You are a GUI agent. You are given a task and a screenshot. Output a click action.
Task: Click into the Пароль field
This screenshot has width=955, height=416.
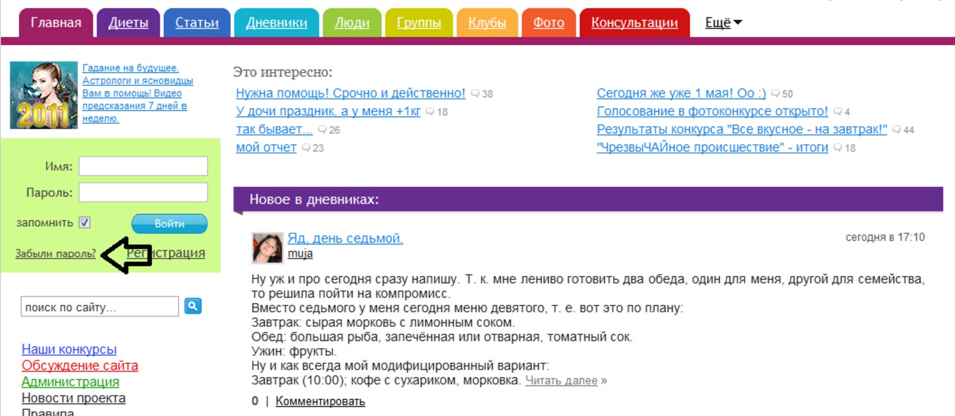(143, 192)
